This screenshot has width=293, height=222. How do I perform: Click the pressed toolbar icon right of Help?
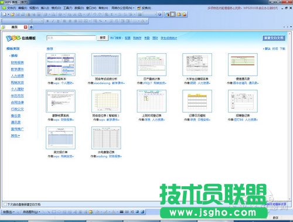click(x=173, y=15)
